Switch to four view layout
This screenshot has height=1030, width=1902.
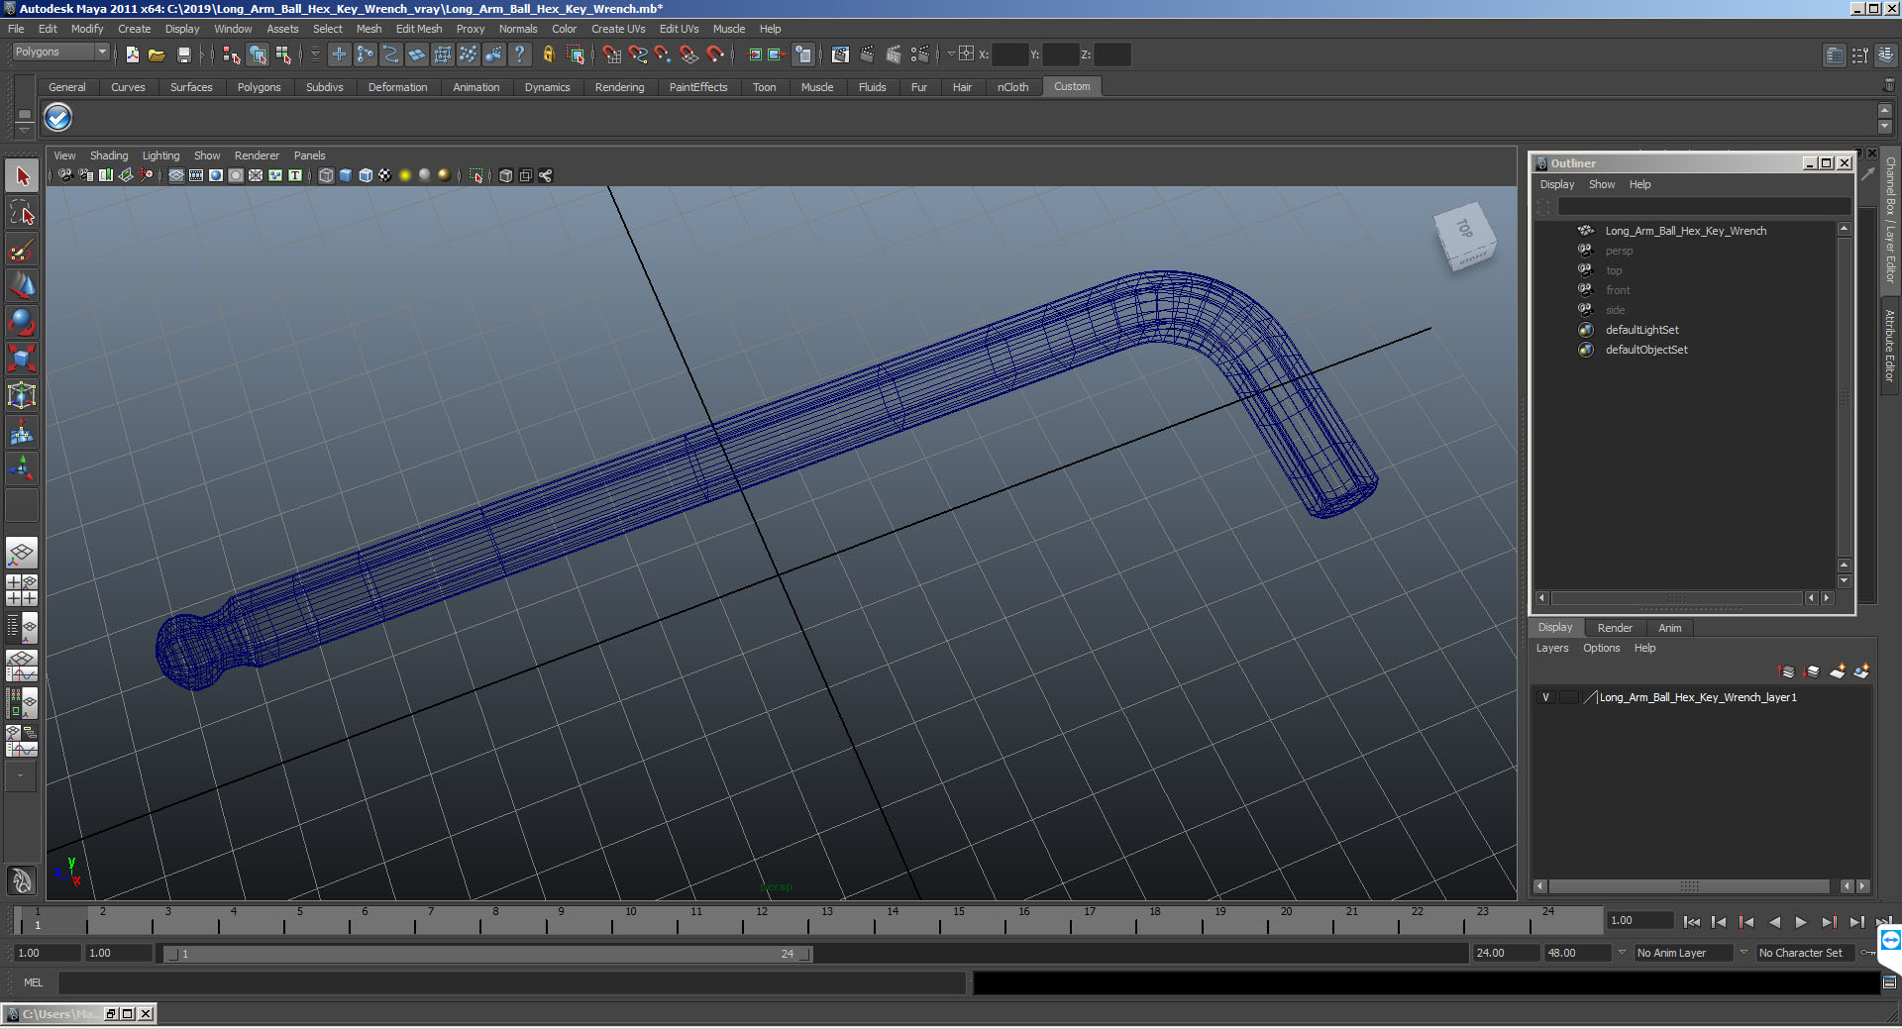[x=22, y=590]
